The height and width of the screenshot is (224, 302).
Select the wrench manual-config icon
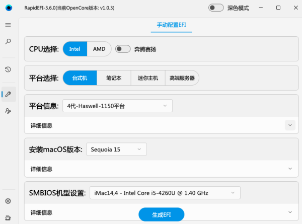tap(8, 94)
